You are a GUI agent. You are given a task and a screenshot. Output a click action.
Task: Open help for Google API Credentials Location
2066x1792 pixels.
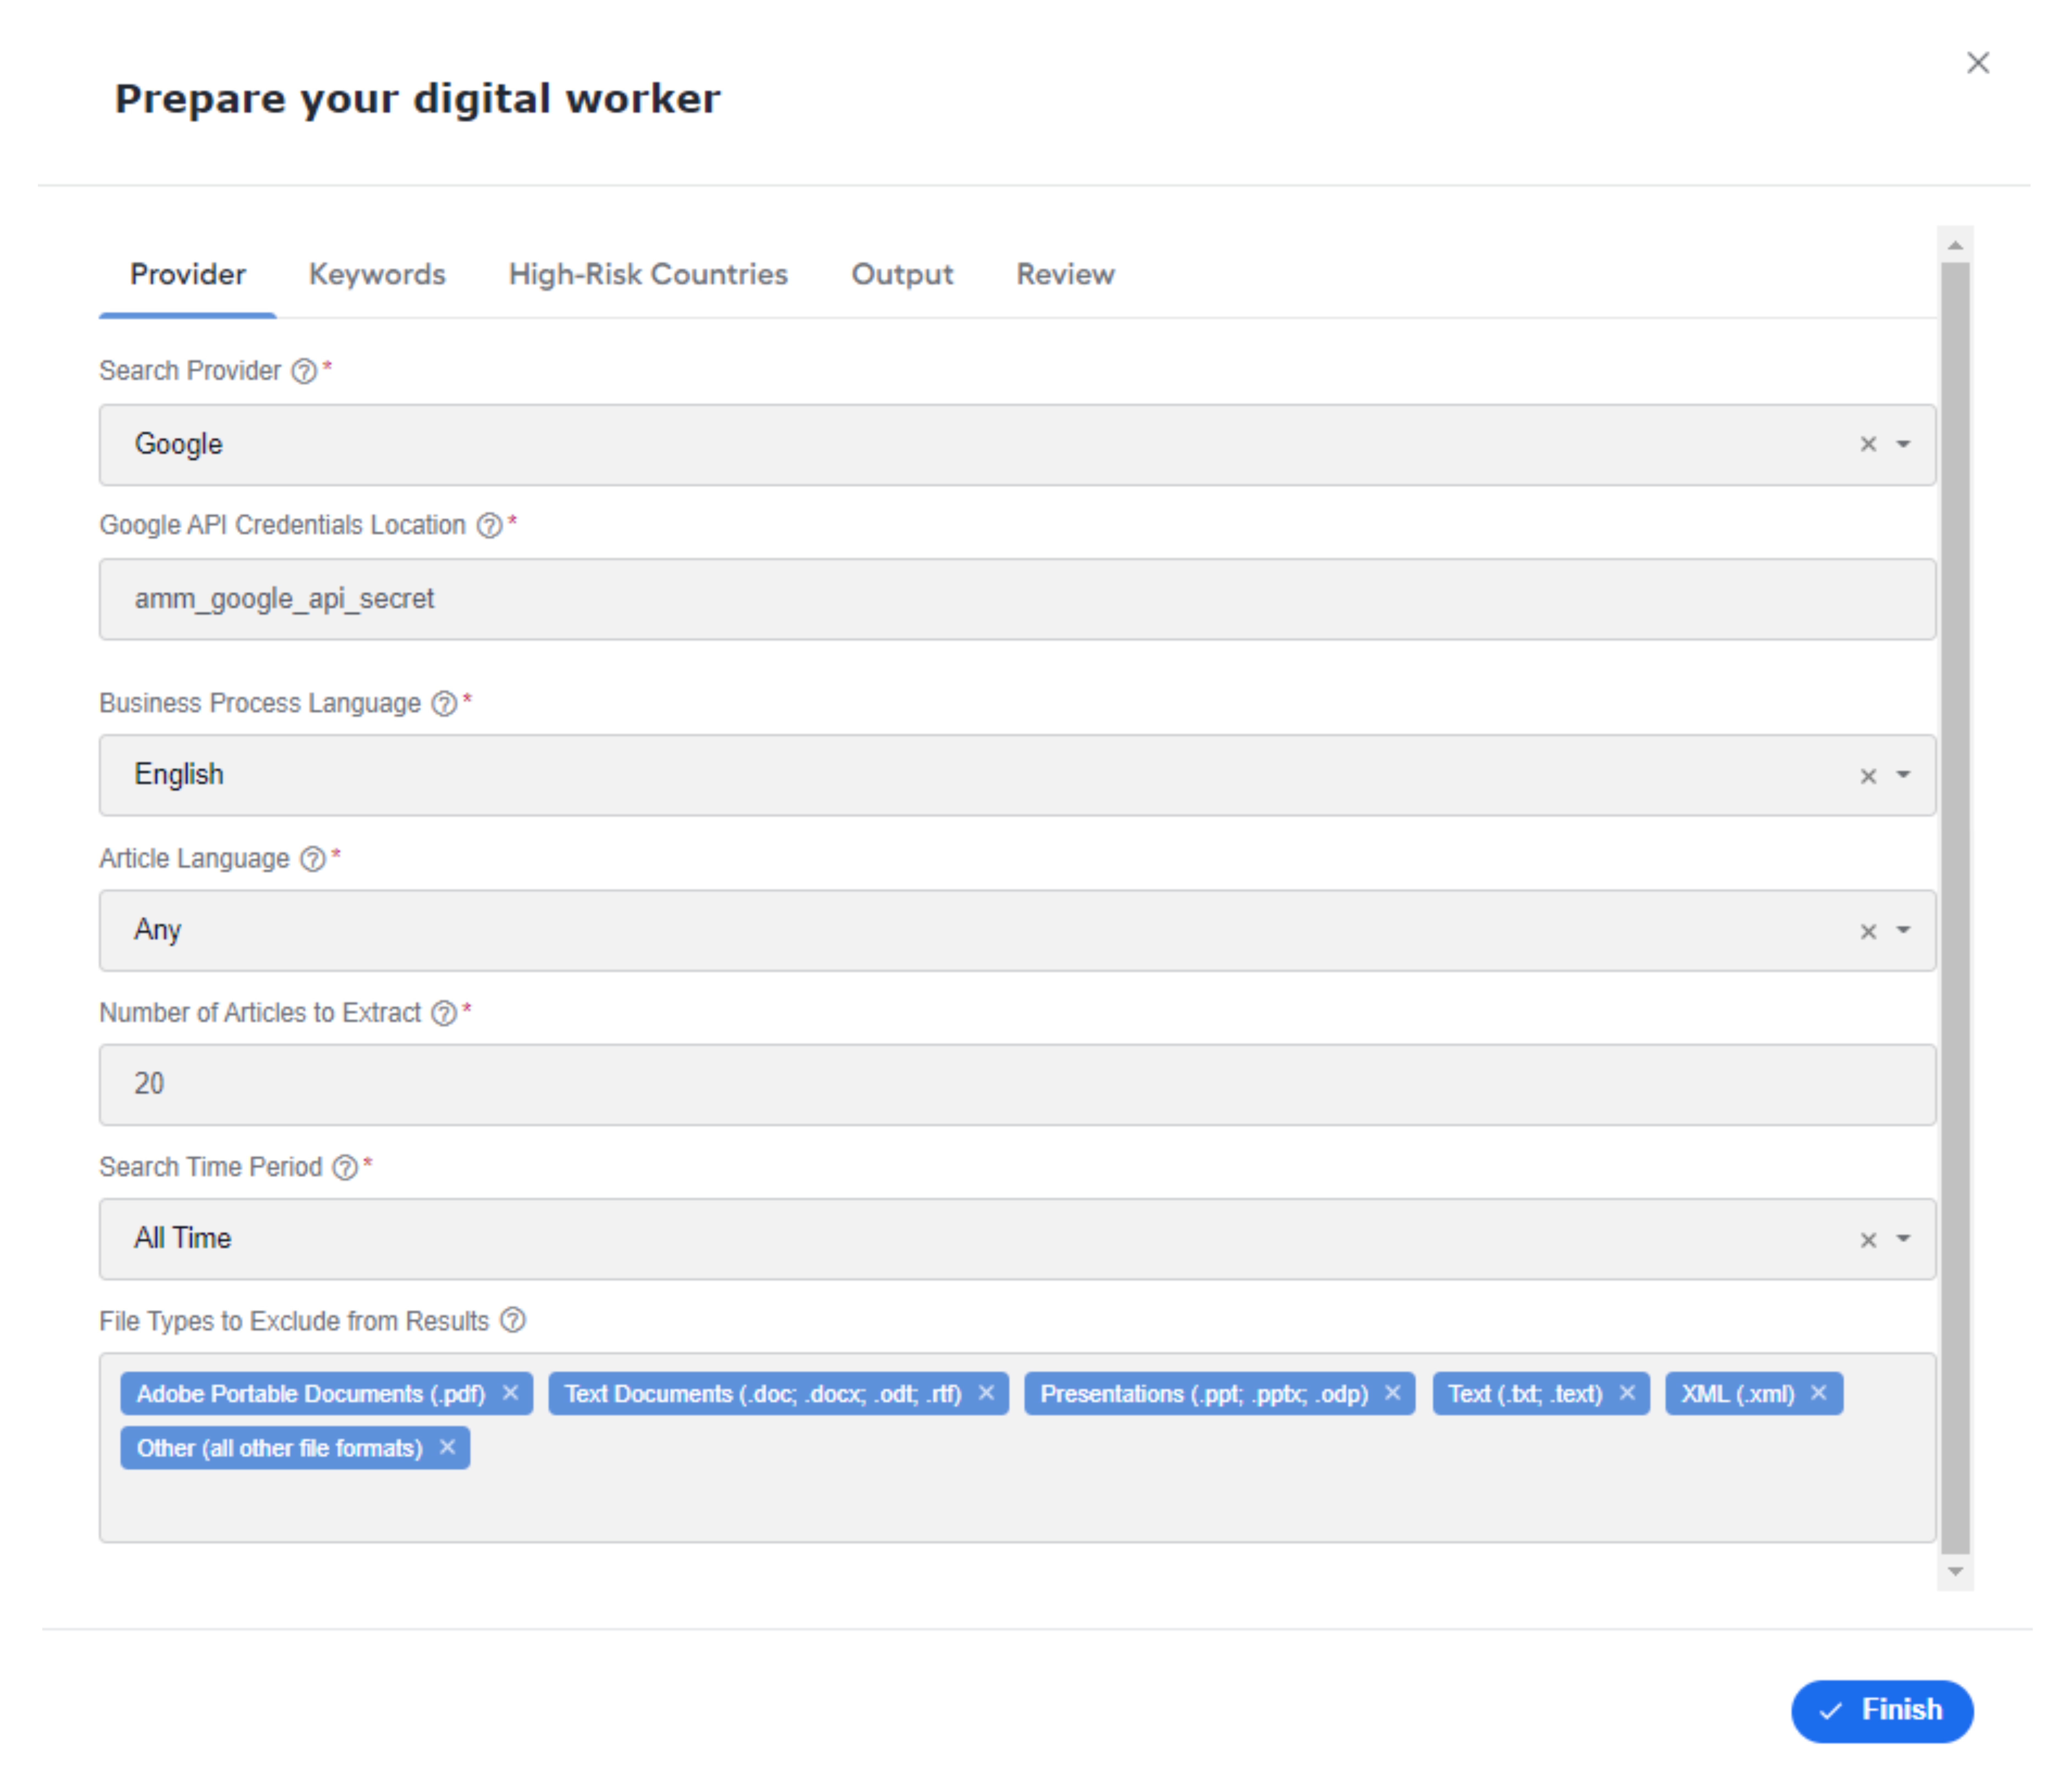tap(489, 525)
